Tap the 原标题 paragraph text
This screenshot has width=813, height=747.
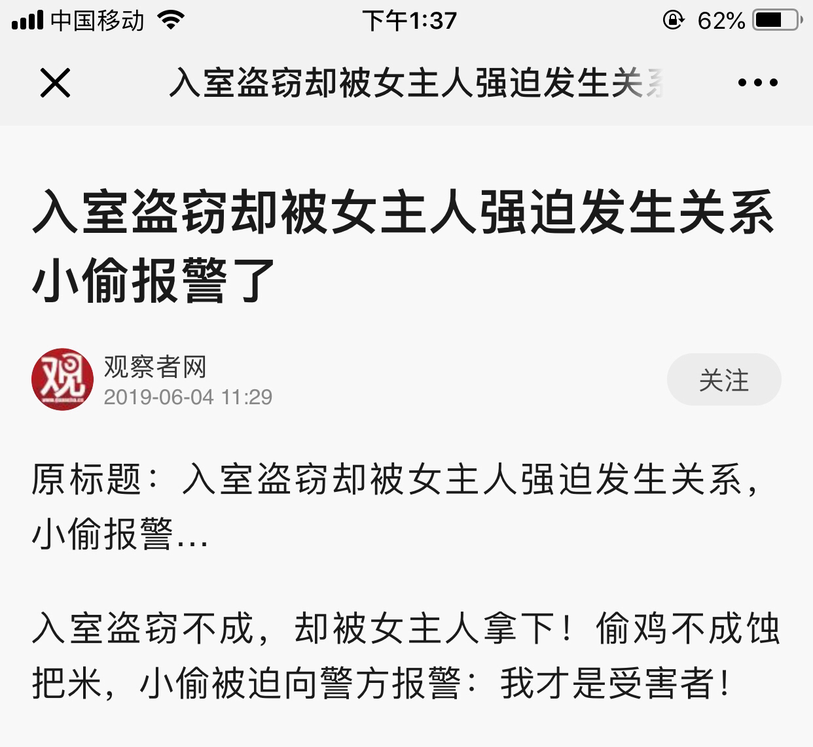[x=397, y=507]
